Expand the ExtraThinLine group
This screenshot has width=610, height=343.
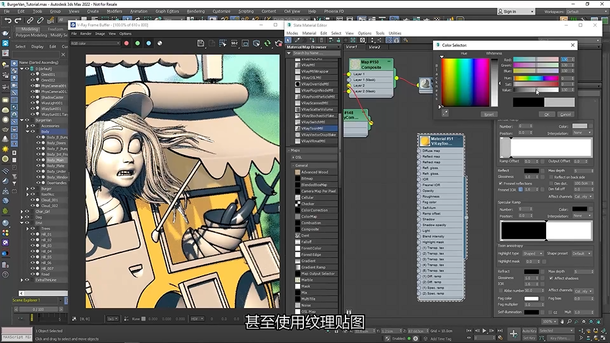pyautogui.click(x=22, y=280)
